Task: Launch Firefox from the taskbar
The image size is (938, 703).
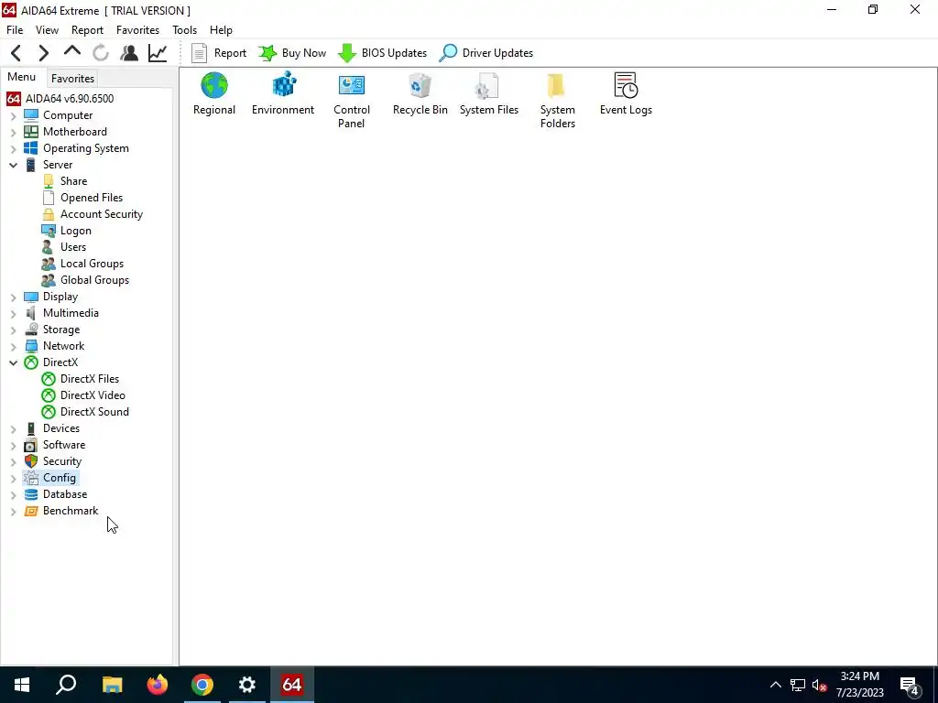Action: click(x=158, y=685)
